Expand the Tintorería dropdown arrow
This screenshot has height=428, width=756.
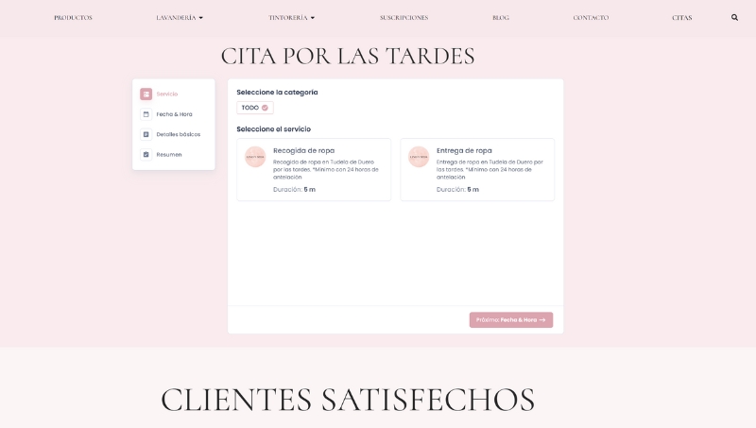coord(313,18)
